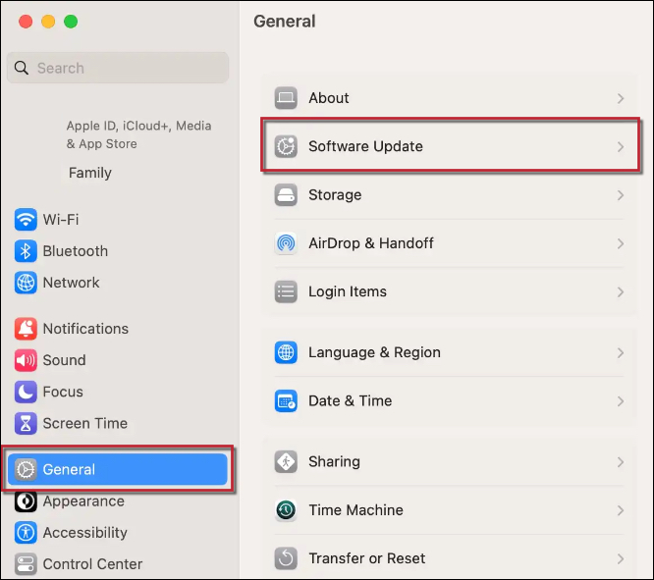
Task: Open the Software Update row chevron
Action: click(x=621, y=147)
